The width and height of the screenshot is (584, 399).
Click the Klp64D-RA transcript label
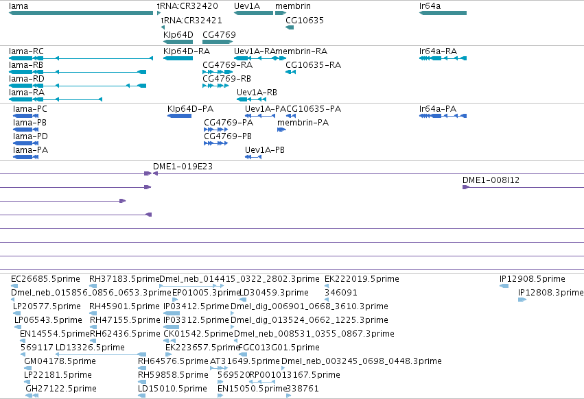[x=187, y=51]
